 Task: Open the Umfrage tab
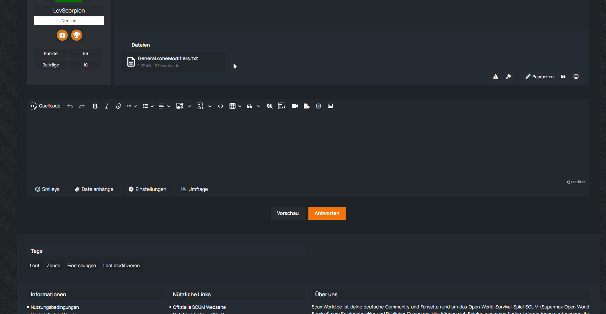(x=195, y=190)
